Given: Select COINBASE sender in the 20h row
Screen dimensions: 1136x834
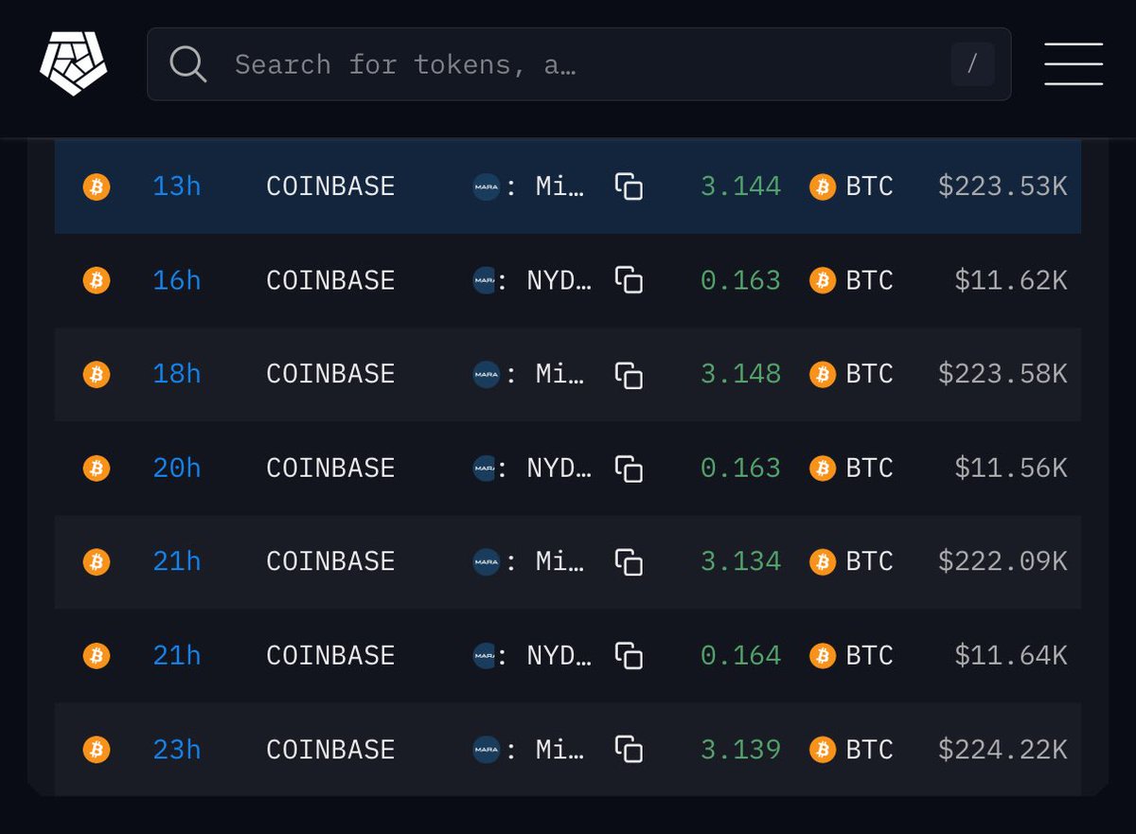Looking at the screenshot, I should (329, 468).
